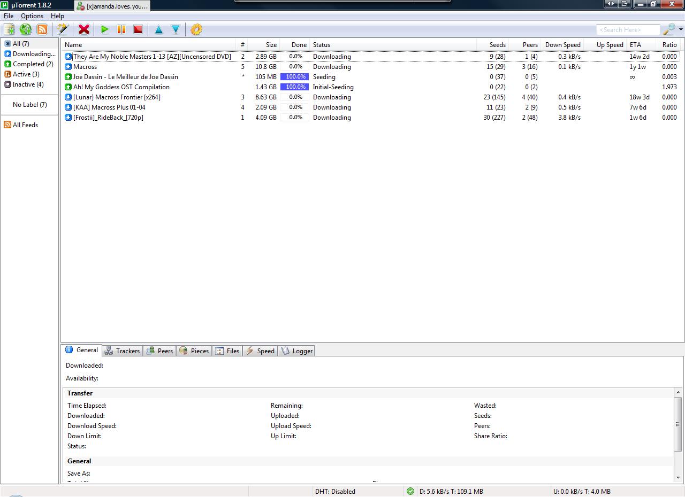
Task: Sort torrents by Down Speed column header
Action: pyautogui.click(x=562, y=45)
